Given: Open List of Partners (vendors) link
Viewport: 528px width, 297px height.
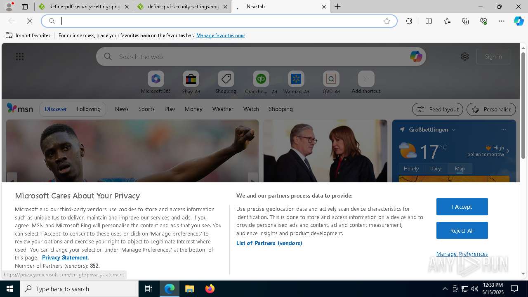Looking at the screenshot, I should tap(269, 243).
